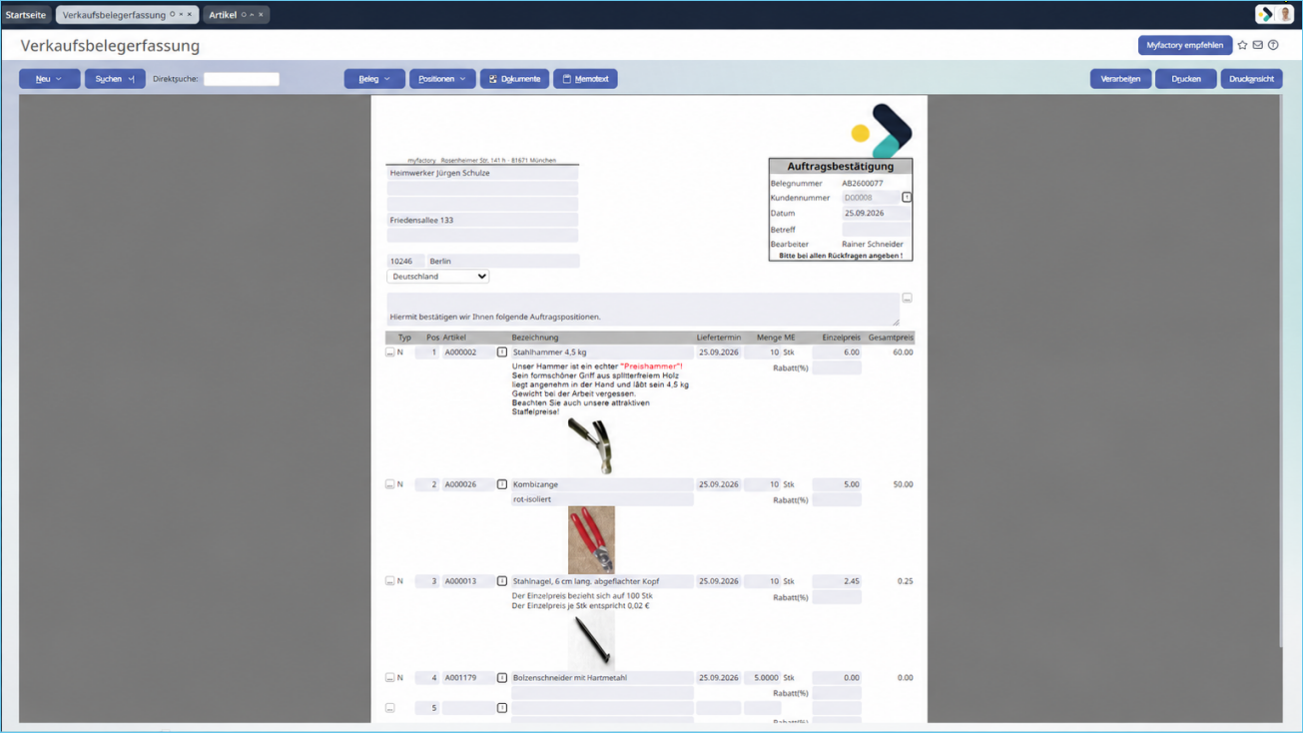Screen dimensions: 1303x733
Task: Click the help icon beside the envelope
Action: [1273, 45]
